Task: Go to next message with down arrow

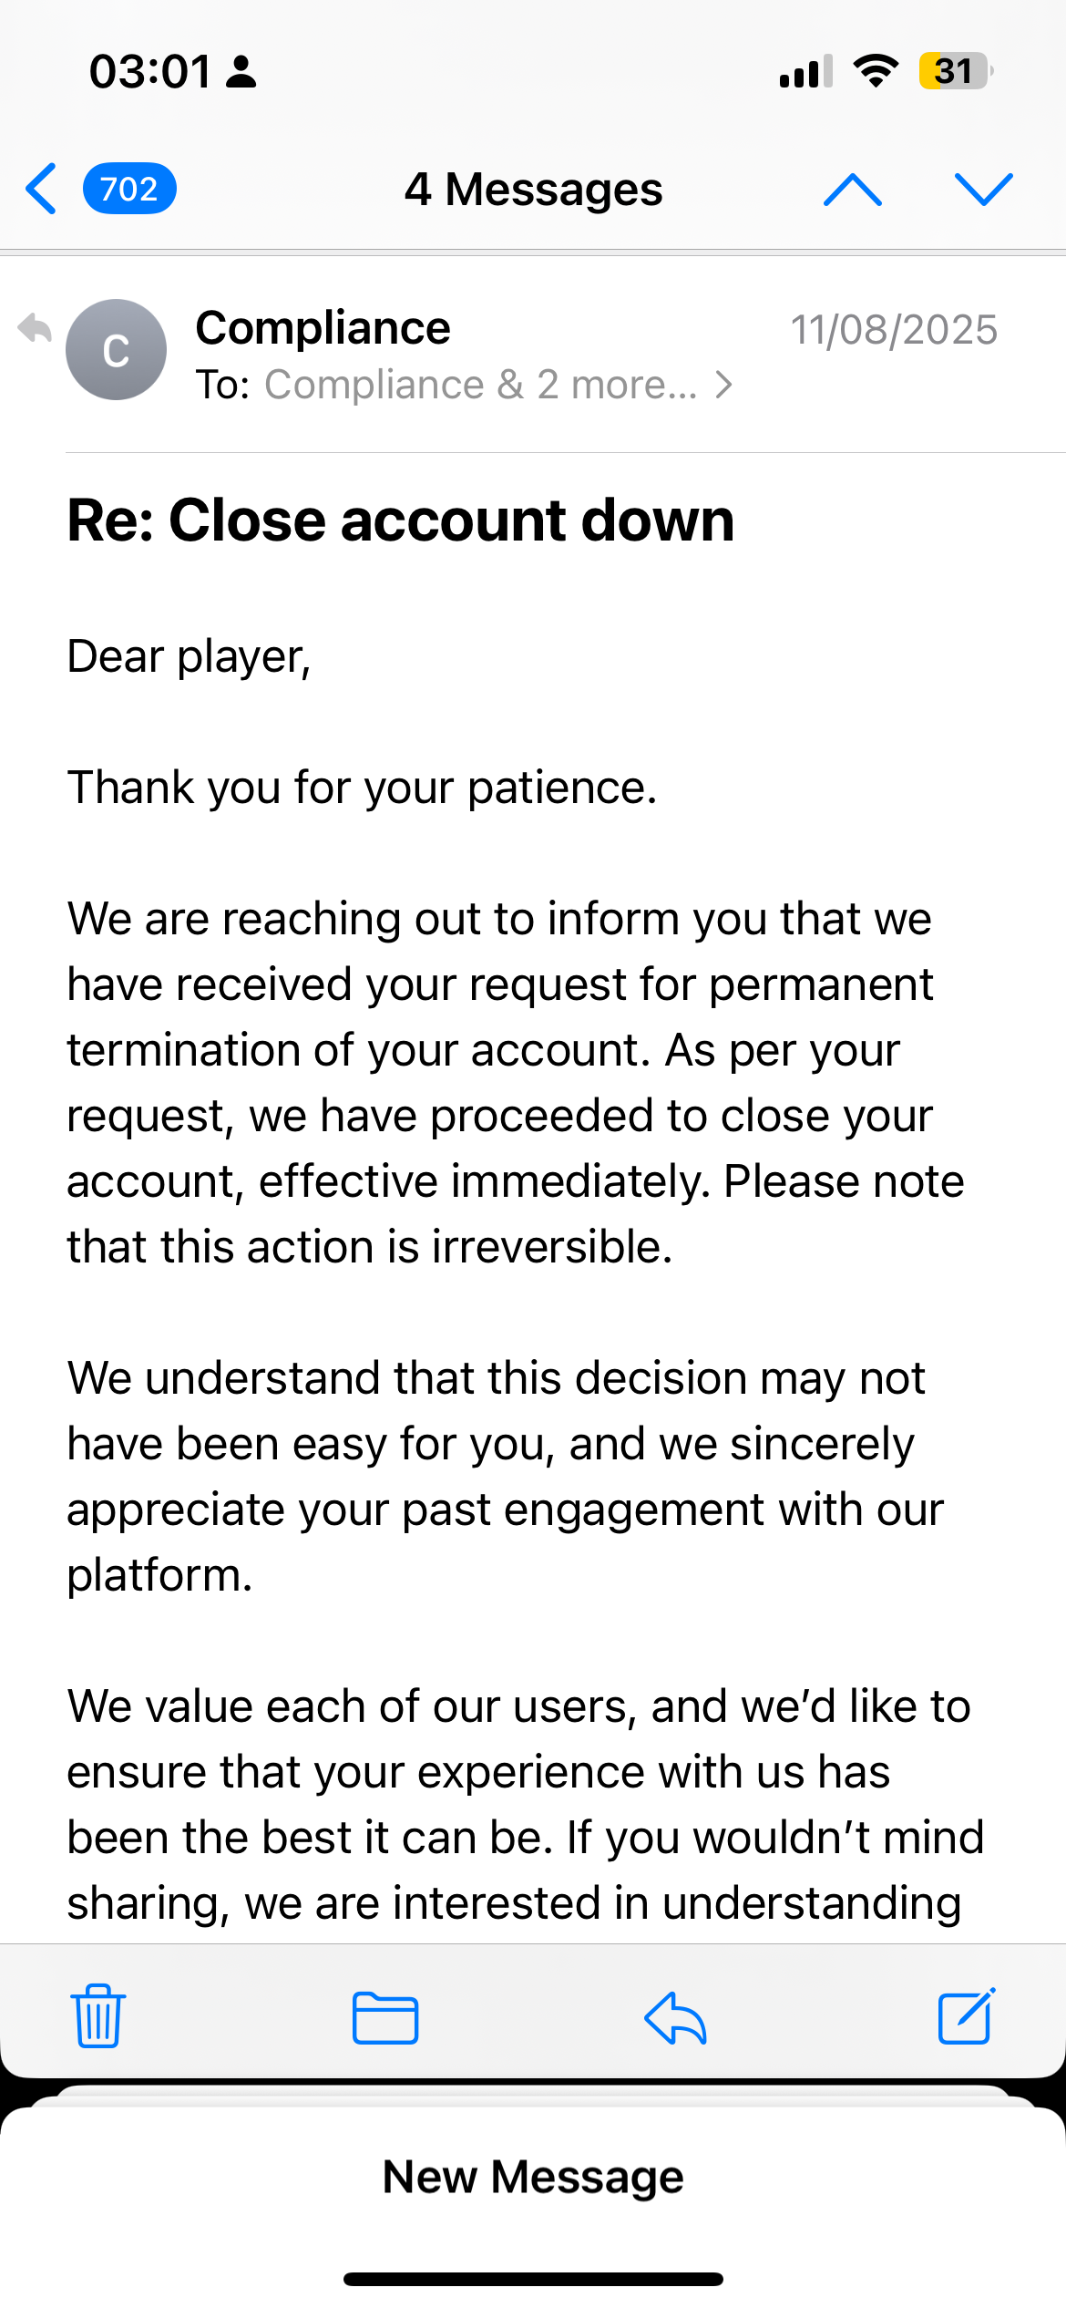Action: [983, 189]
